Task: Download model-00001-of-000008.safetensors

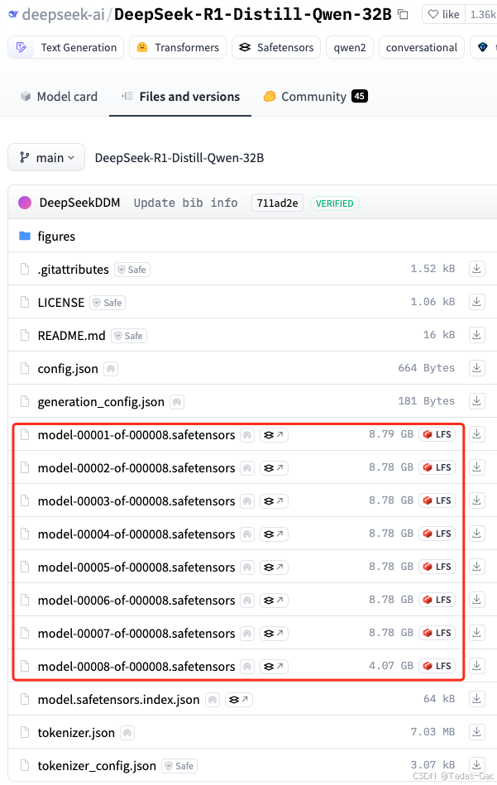Action: (477, 434)
